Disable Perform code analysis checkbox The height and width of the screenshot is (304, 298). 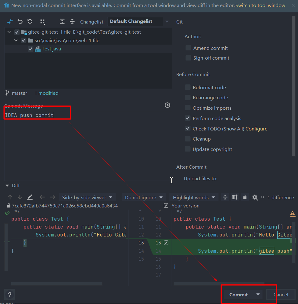coord(188,118)
